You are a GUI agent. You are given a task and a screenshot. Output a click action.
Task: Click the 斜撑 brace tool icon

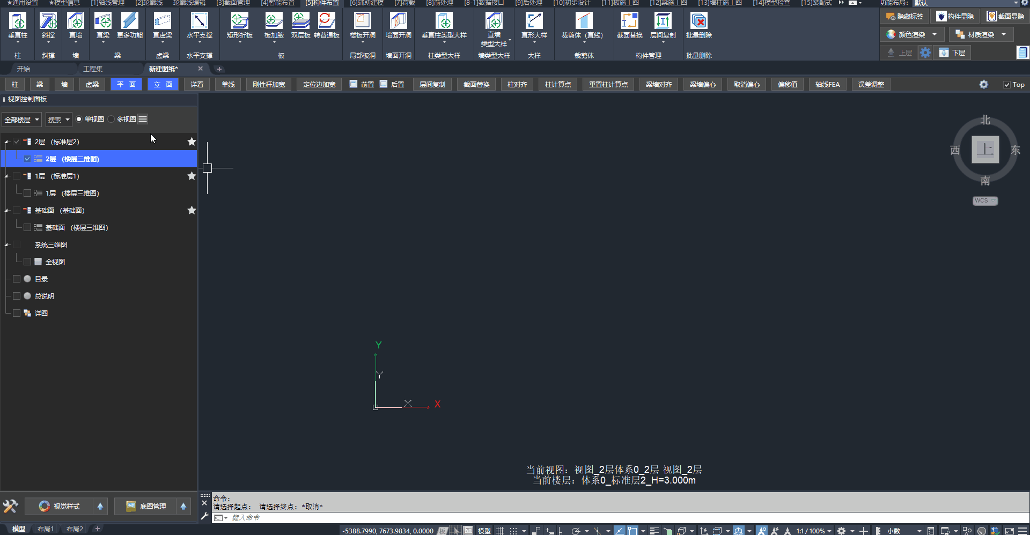point(48,21)
